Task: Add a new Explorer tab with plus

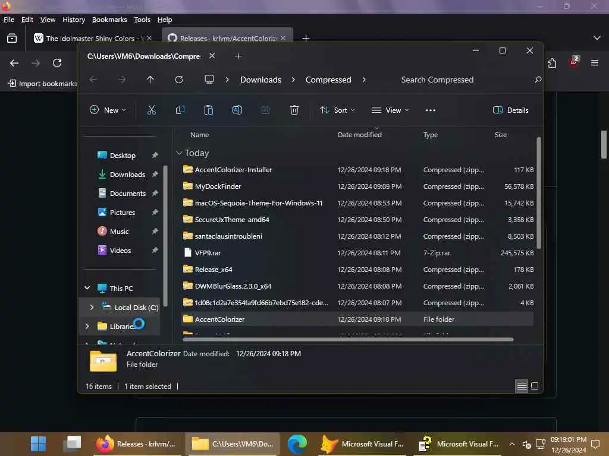Action: [x=238, y=56]
